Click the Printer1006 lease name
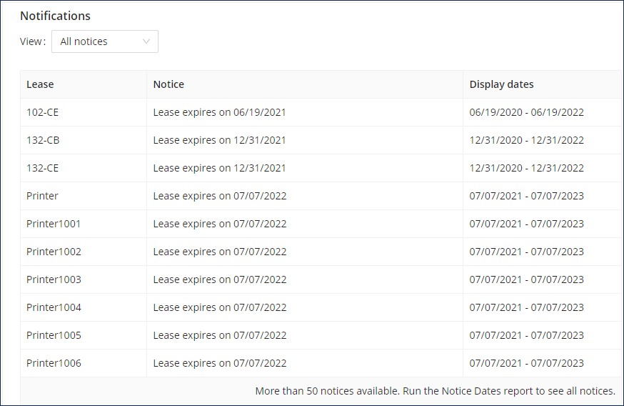The image size is (624, 406). coord(54,363)
